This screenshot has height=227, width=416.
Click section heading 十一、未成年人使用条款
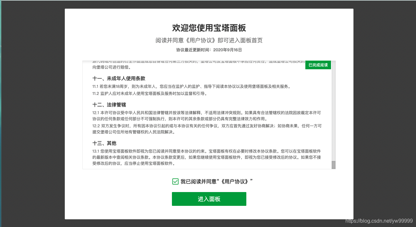click(119, 79)
